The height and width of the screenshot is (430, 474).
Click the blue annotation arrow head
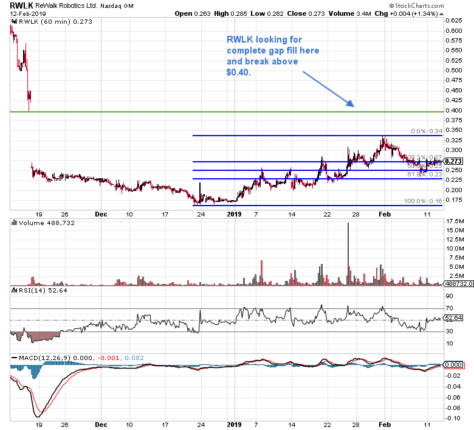[351, 104]
